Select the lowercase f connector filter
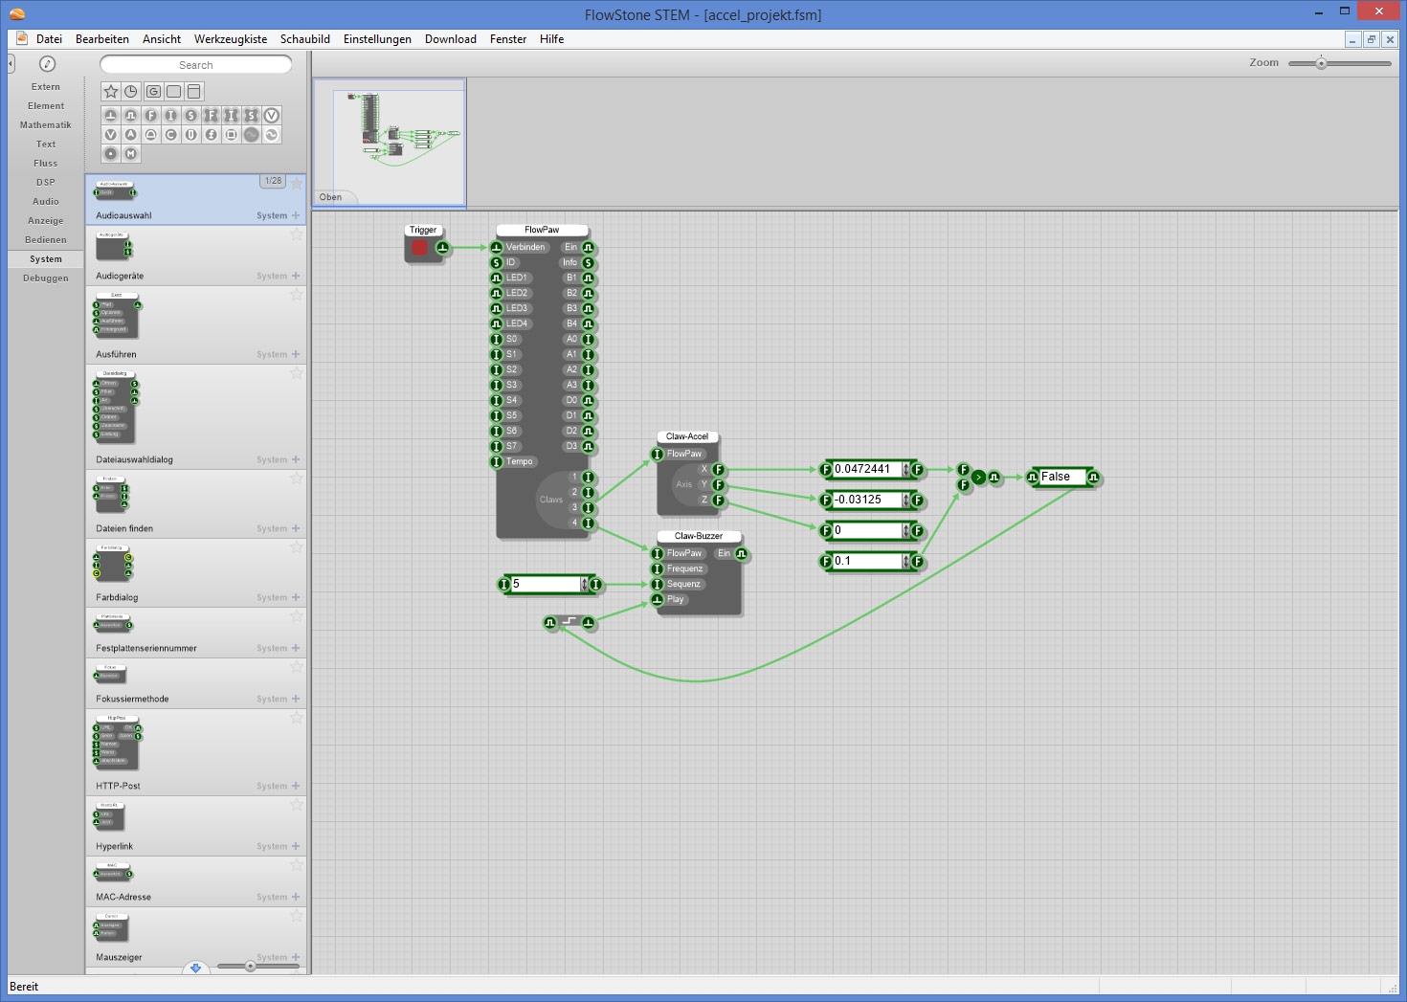 click(211, 135)
